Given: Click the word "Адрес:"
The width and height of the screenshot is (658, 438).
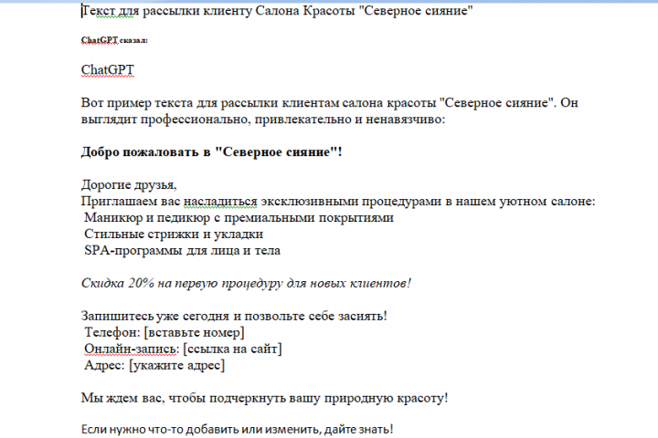Looking at the screenshot, I should coord(104,365).
